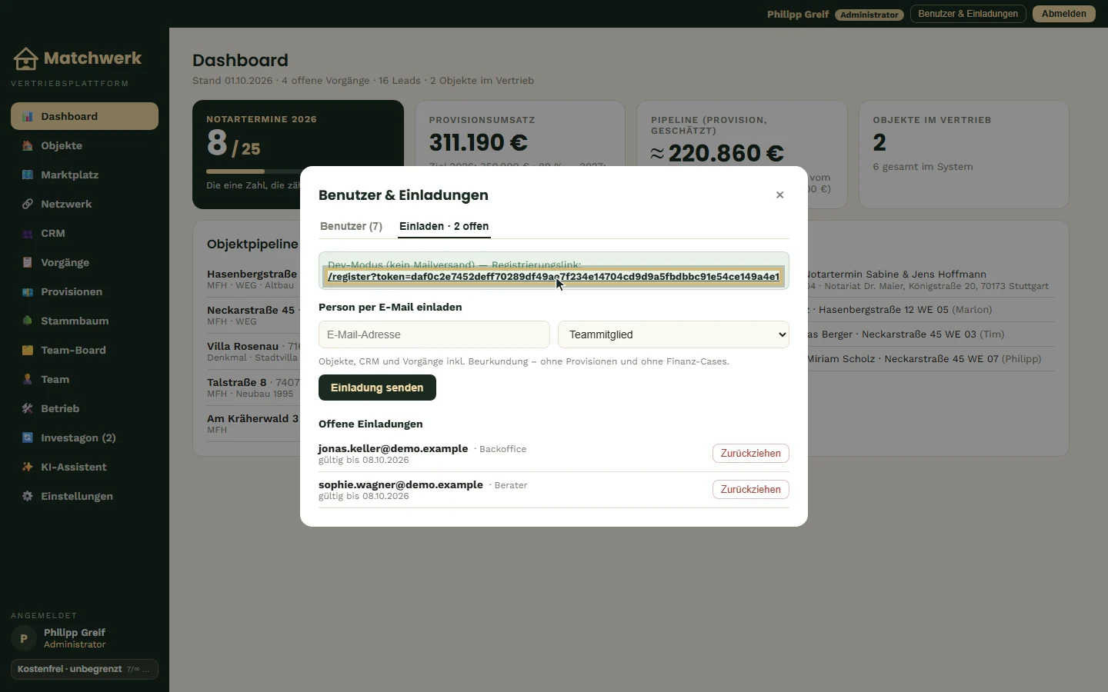
Task: Open the /register?token registration link
Action: pos(554,277)
